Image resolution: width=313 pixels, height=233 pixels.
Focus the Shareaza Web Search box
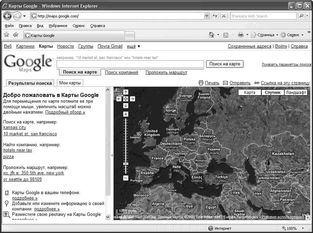(263, 16)
